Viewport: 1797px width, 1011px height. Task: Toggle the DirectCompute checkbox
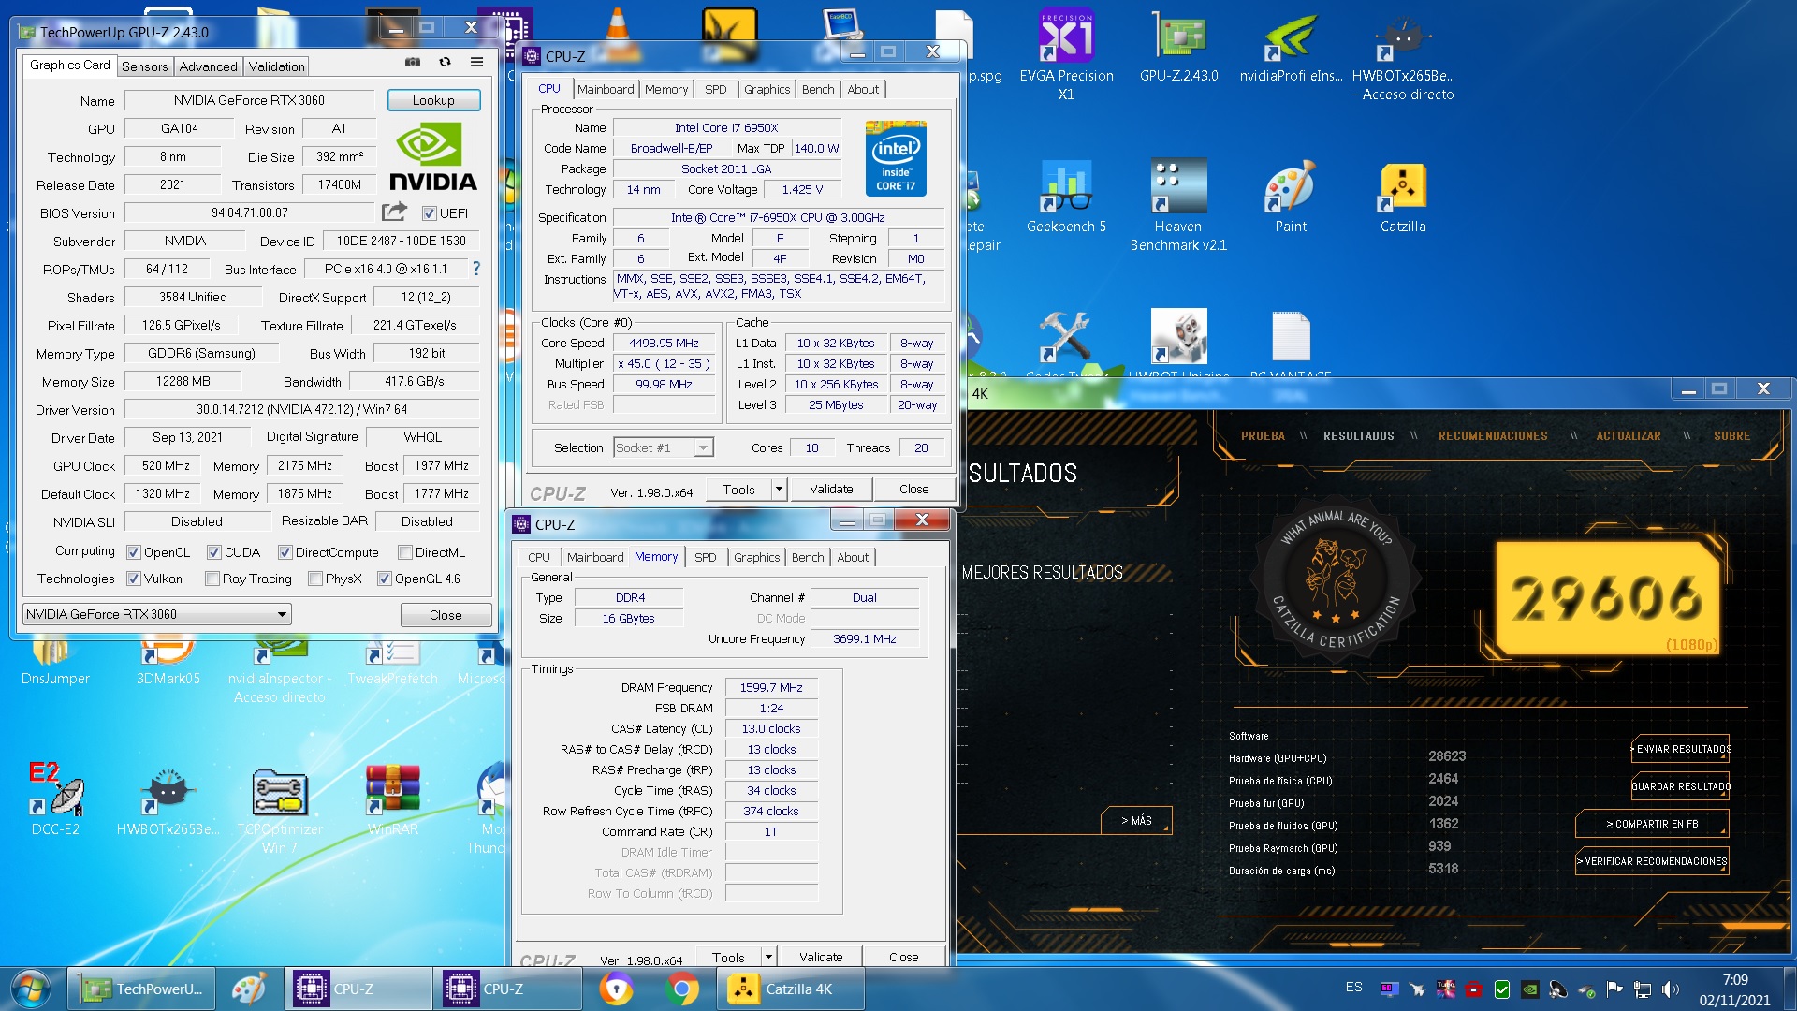pyautogui.click(x=285, y=552)
